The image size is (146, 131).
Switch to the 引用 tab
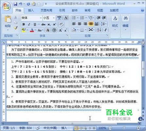coord(62,10)
